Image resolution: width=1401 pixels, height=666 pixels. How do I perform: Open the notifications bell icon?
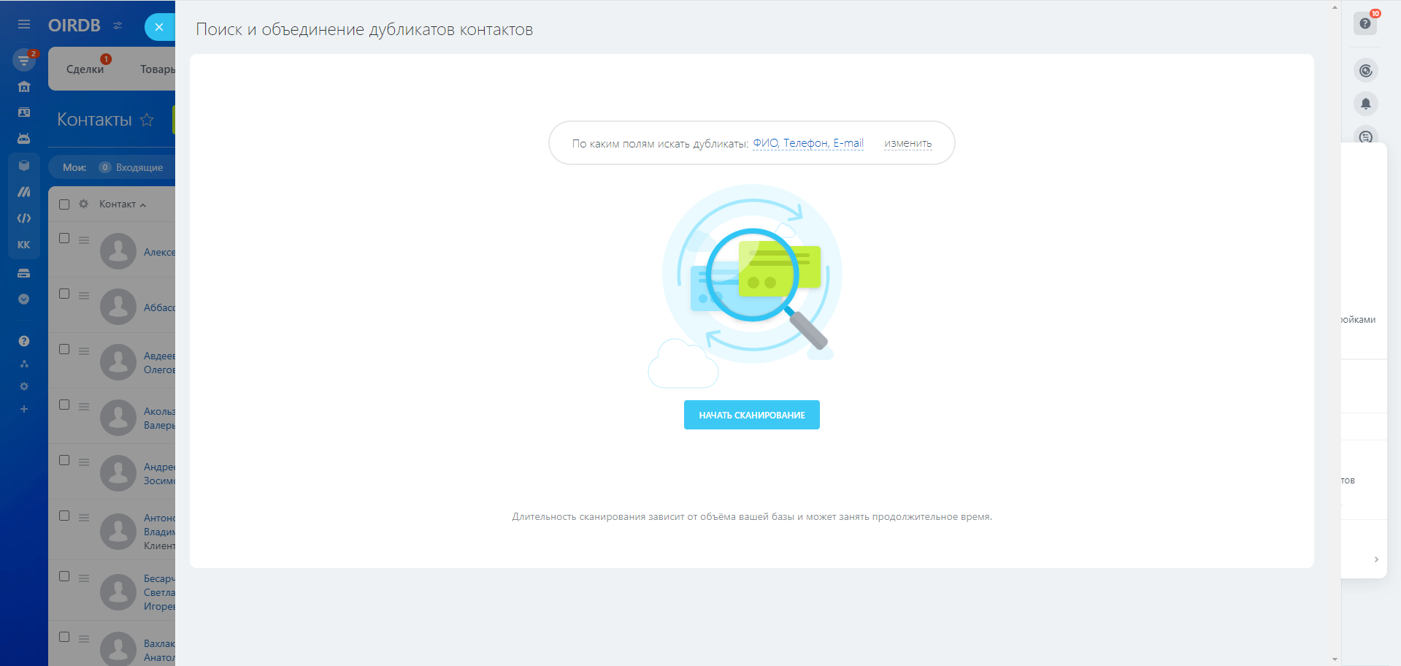pyautogui.click(x=1365, y=104)
